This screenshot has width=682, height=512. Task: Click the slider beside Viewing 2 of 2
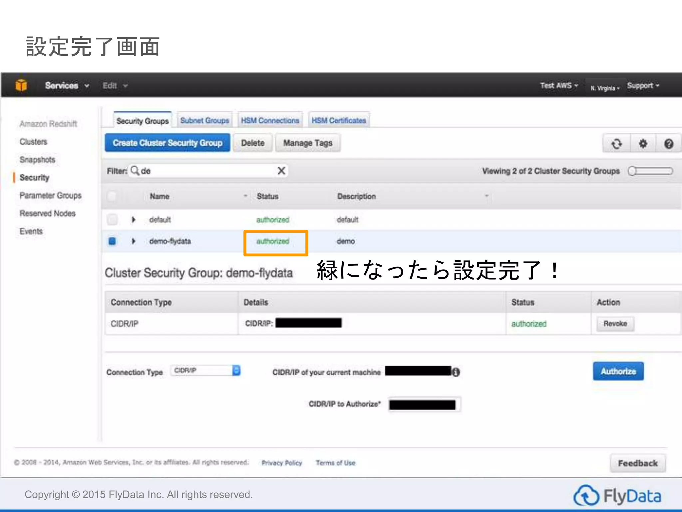coord(650,171)
